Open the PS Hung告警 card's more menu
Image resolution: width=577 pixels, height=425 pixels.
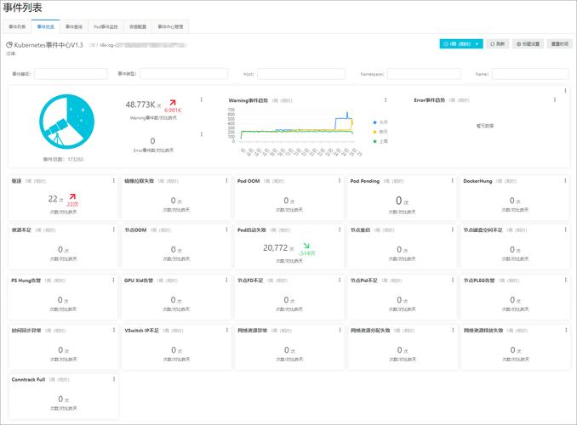(x=114, y=280)
